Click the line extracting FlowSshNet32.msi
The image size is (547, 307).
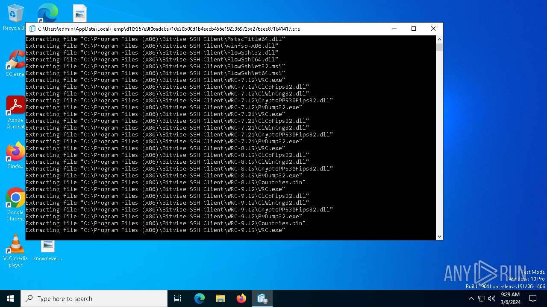155,67
